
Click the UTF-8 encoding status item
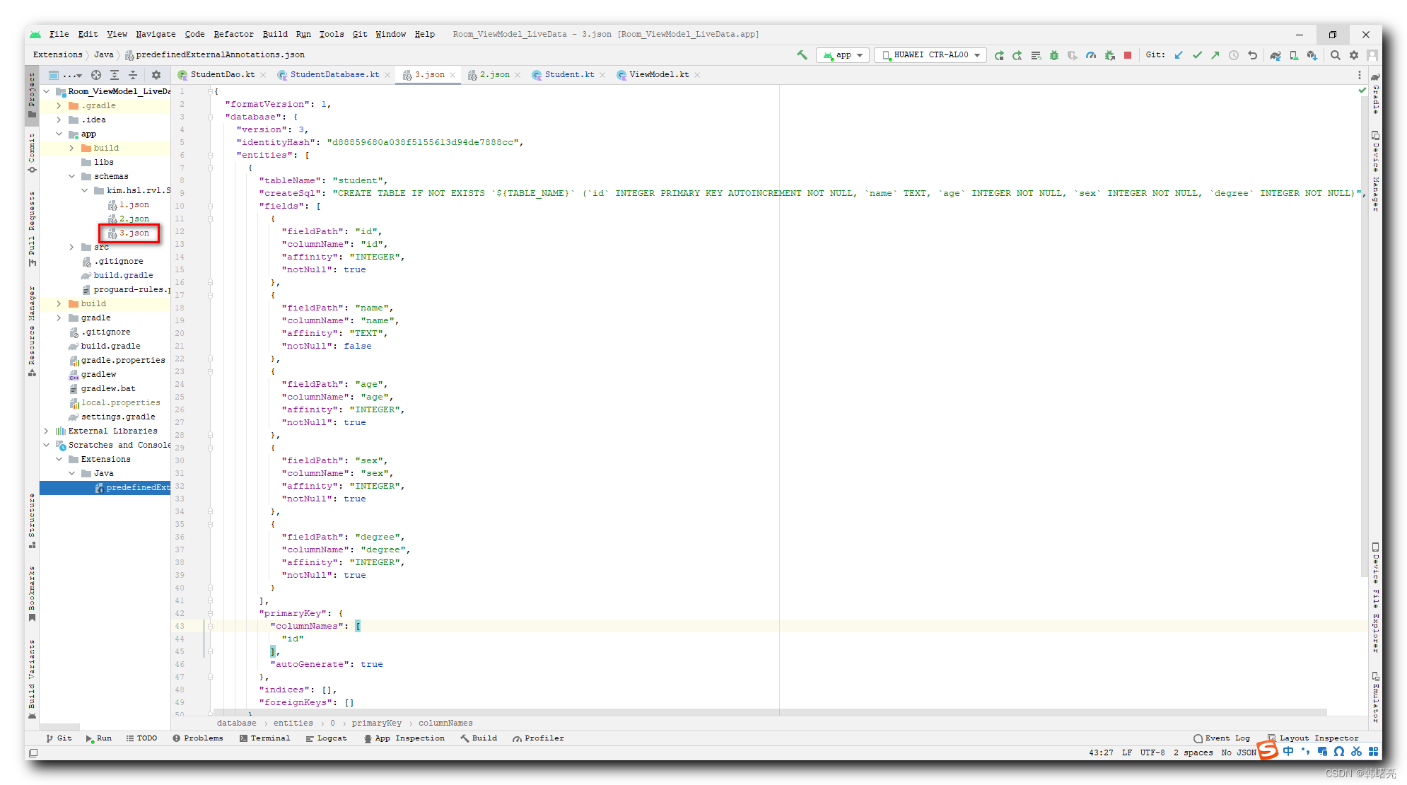click(1152, 752)
